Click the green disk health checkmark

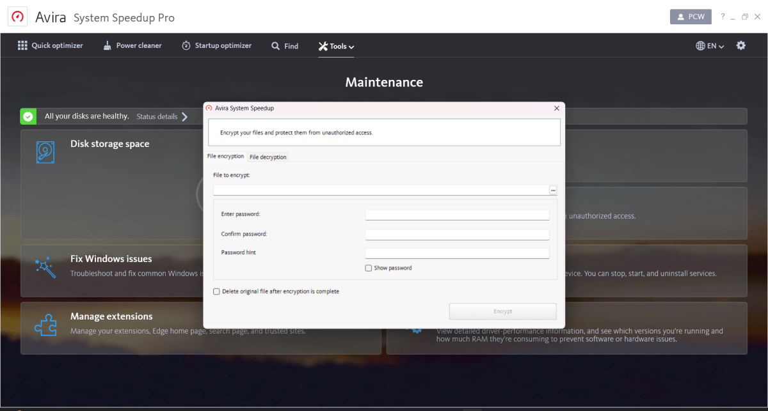coord(28,116)
